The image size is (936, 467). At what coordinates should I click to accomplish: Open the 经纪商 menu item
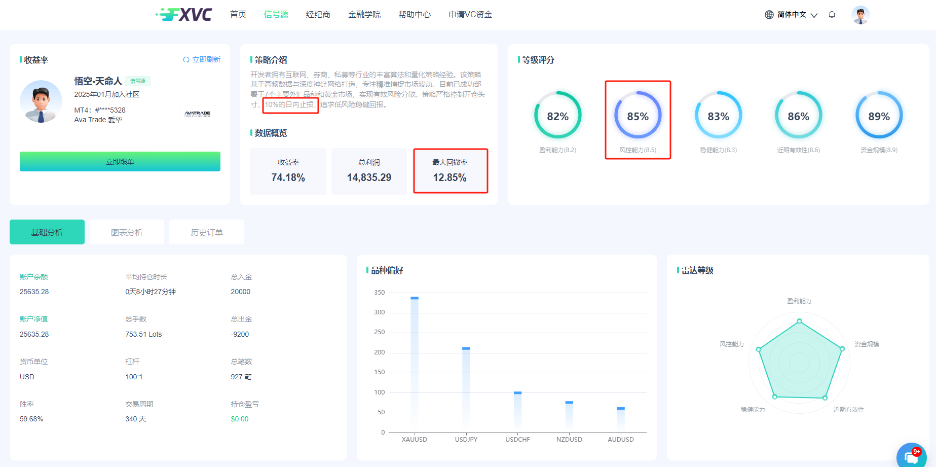click(318, 15)
